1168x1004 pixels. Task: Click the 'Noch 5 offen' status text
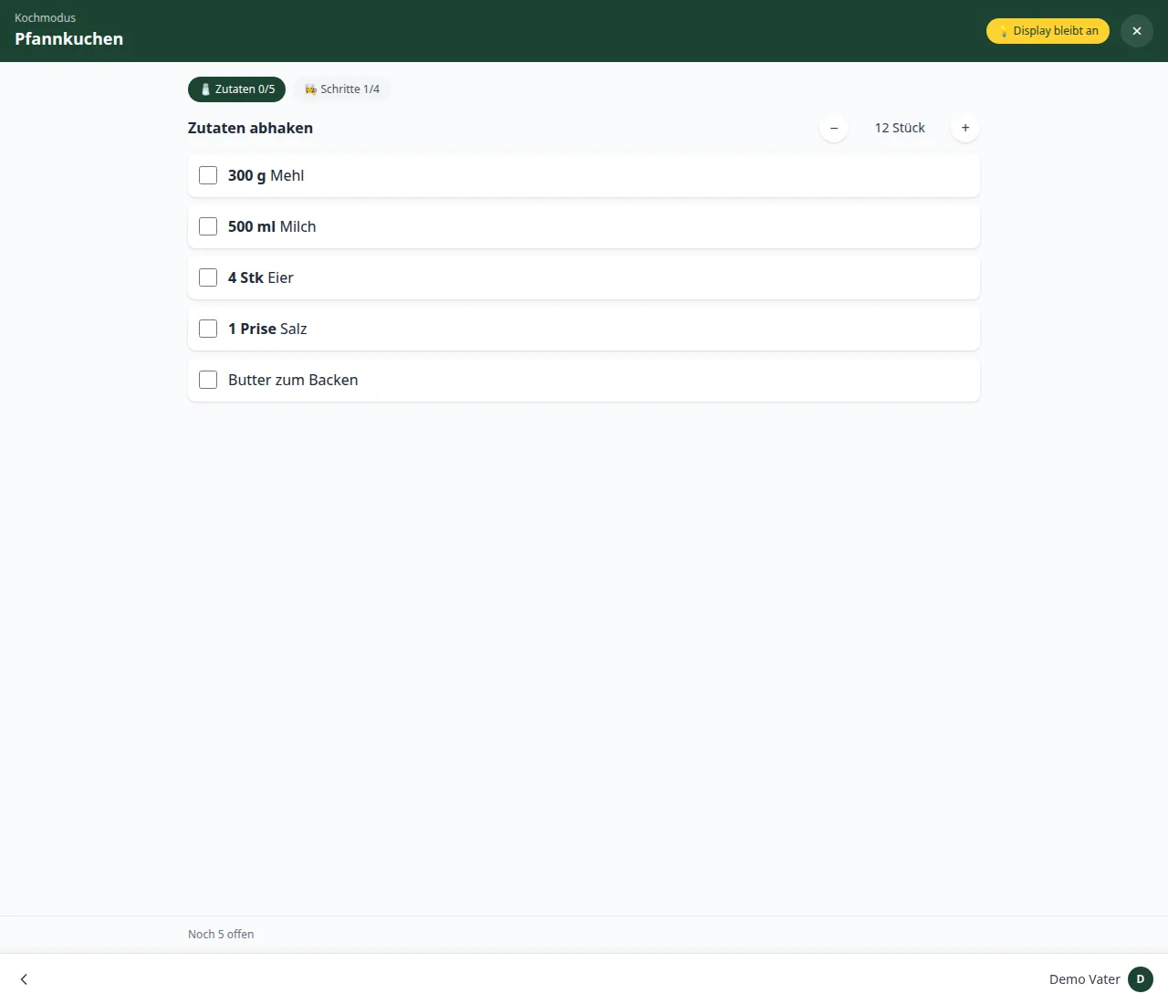221,935
